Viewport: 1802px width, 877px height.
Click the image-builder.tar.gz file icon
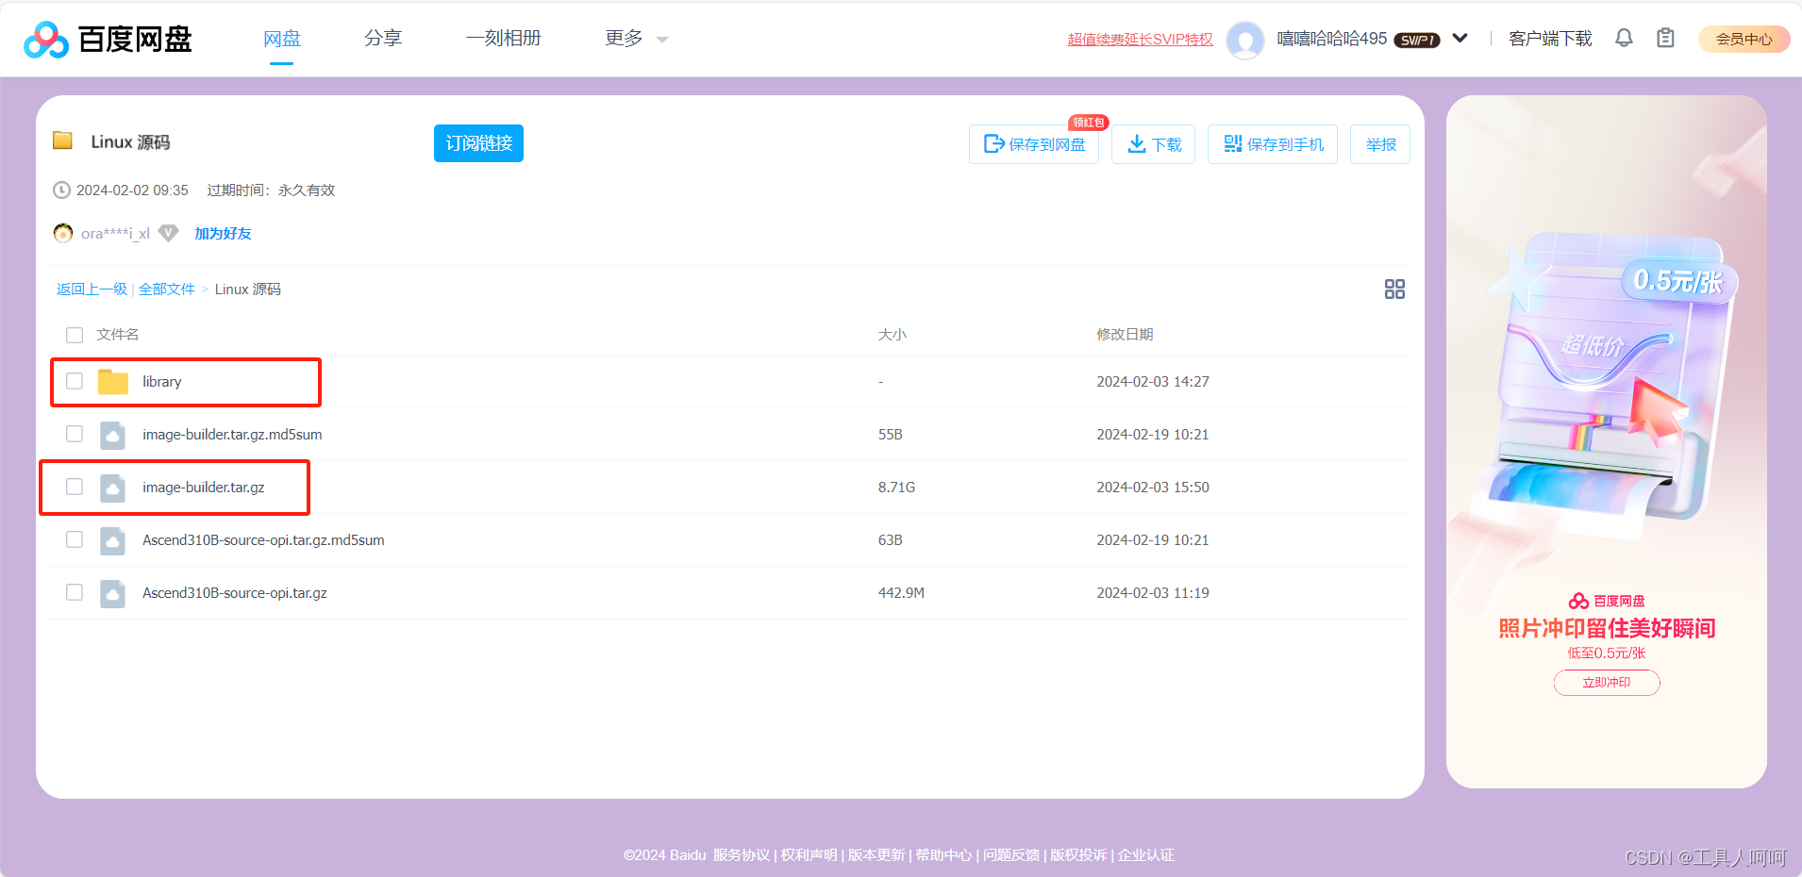[x=112, y=488]
